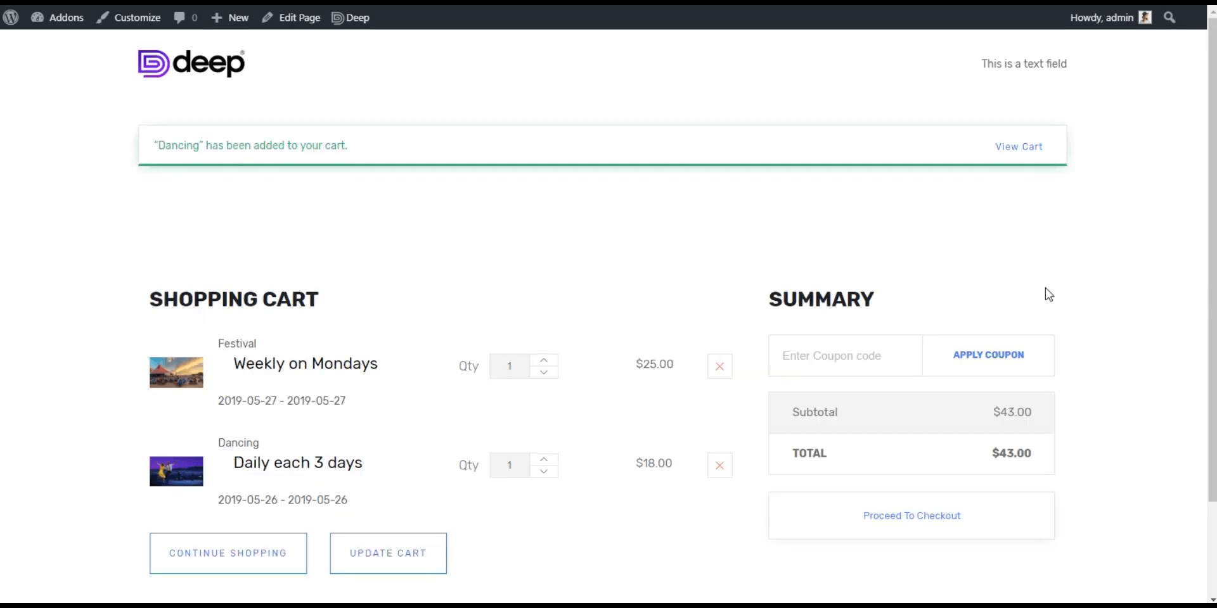Open the WordPress logo menu
Screen dimensions: 1217x608
[11, 18]
